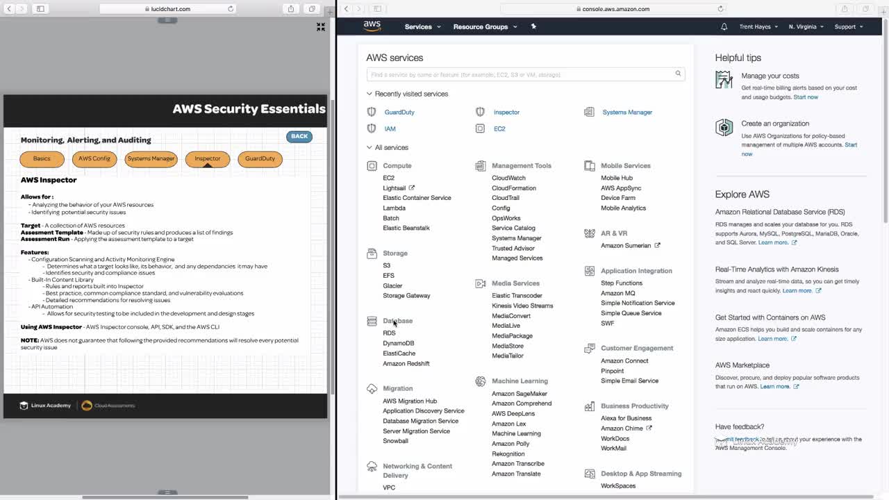889x500 pixels.
Task: Reload the lucidchart.com page
Action: 231,9
